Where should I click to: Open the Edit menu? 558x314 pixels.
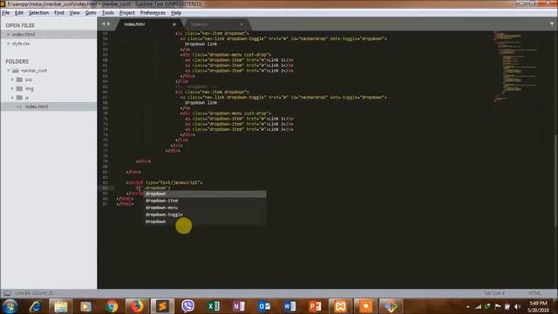pos(19,13)
